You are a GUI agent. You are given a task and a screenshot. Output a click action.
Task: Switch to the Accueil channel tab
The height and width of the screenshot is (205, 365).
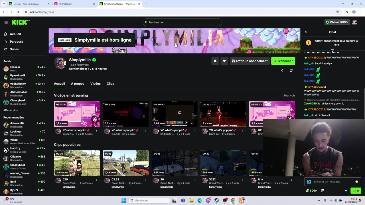pos(59,84)
